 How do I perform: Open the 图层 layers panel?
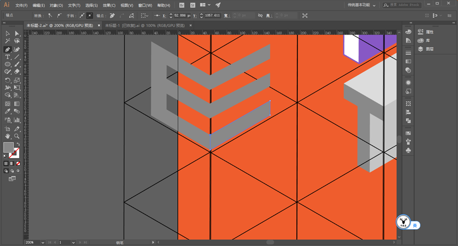click(x=425, y=49)
